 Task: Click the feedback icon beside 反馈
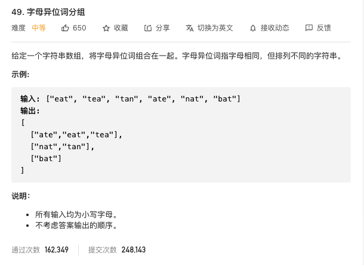click(x=309, y=28)
